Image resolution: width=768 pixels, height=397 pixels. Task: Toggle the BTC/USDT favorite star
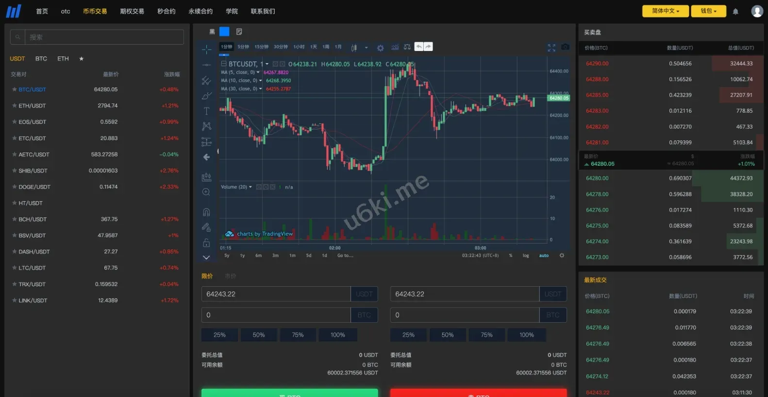(x=14, y=89)
